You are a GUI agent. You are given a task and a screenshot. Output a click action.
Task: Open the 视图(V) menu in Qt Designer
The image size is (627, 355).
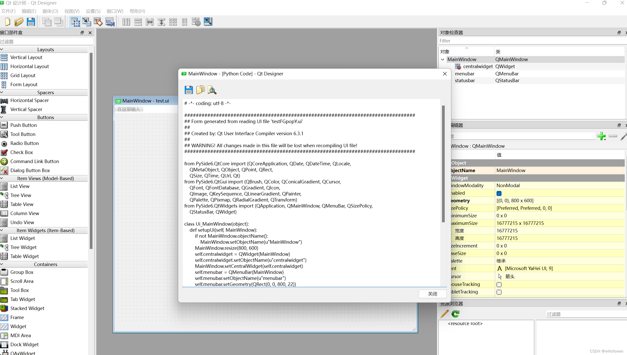(72, 11)
